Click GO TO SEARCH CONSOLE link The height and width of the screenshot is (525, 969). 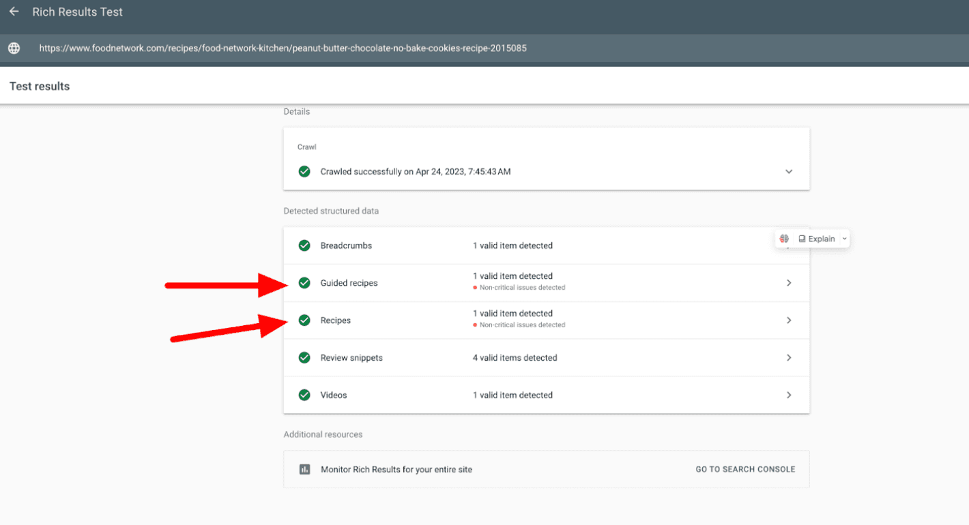[x=745, y=470]
